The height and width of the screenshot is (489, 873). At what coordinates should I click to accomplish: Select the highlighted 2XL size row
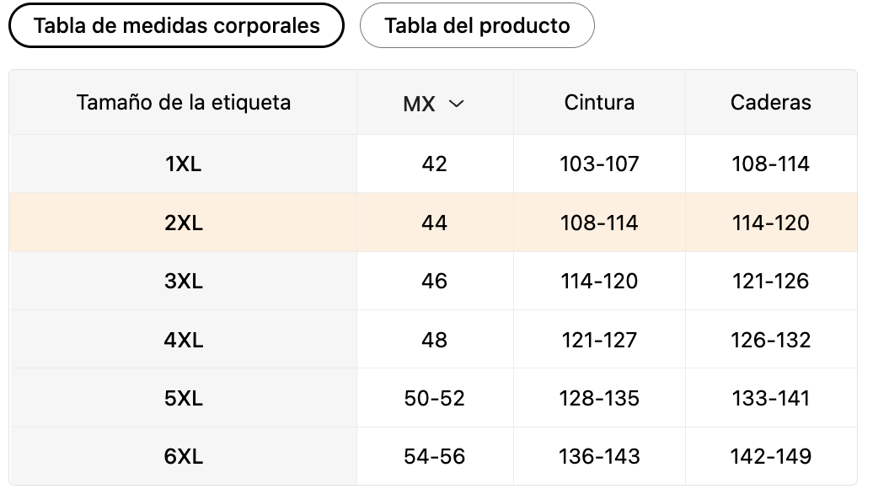(x=183, y=223)
